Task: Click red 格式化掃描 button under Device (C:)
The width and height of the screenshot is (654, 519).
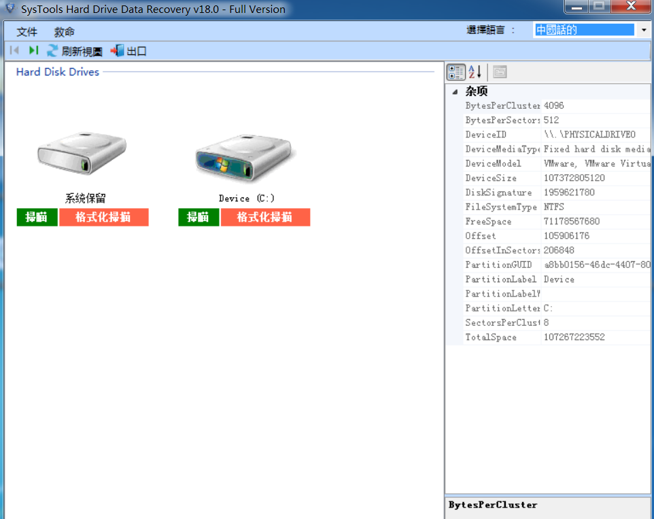Action: 265,218
